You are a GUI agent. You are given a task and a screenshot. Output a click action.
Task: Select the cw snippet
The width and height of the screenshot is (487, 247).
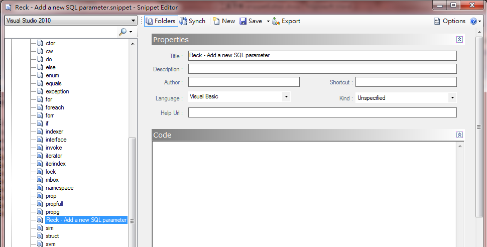49,51
